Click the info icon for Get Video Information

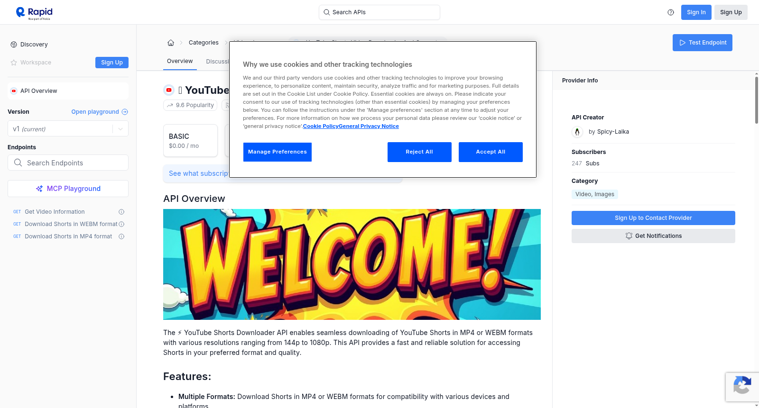[x=121, y=212]
